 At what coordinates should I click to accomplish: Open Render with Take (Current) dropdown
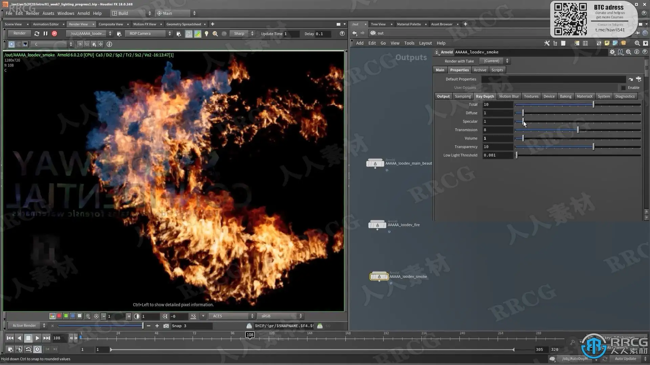tap(495, 61)
